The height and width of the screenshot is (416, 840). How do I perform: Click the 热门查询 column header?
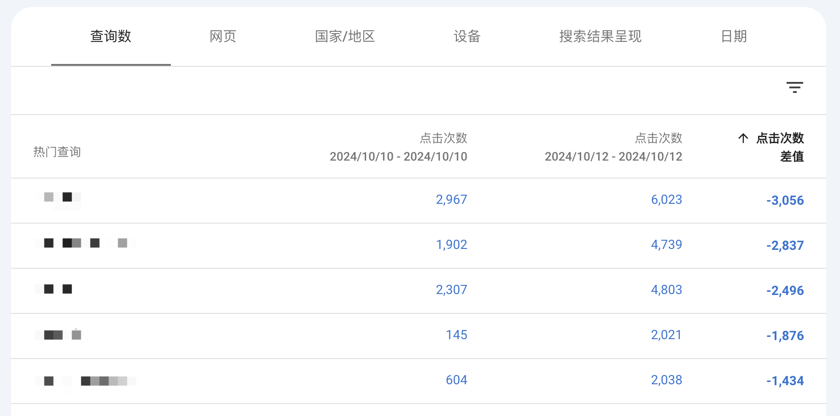[57, 152]
